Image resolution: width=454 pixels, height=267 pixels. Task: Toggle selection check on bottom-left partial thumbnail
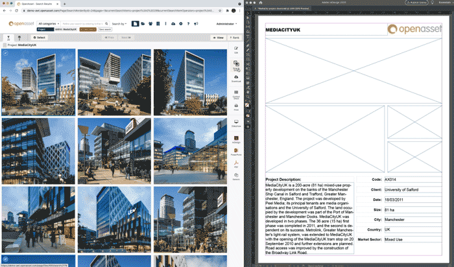pyautogui.click(x=5, y=259)
